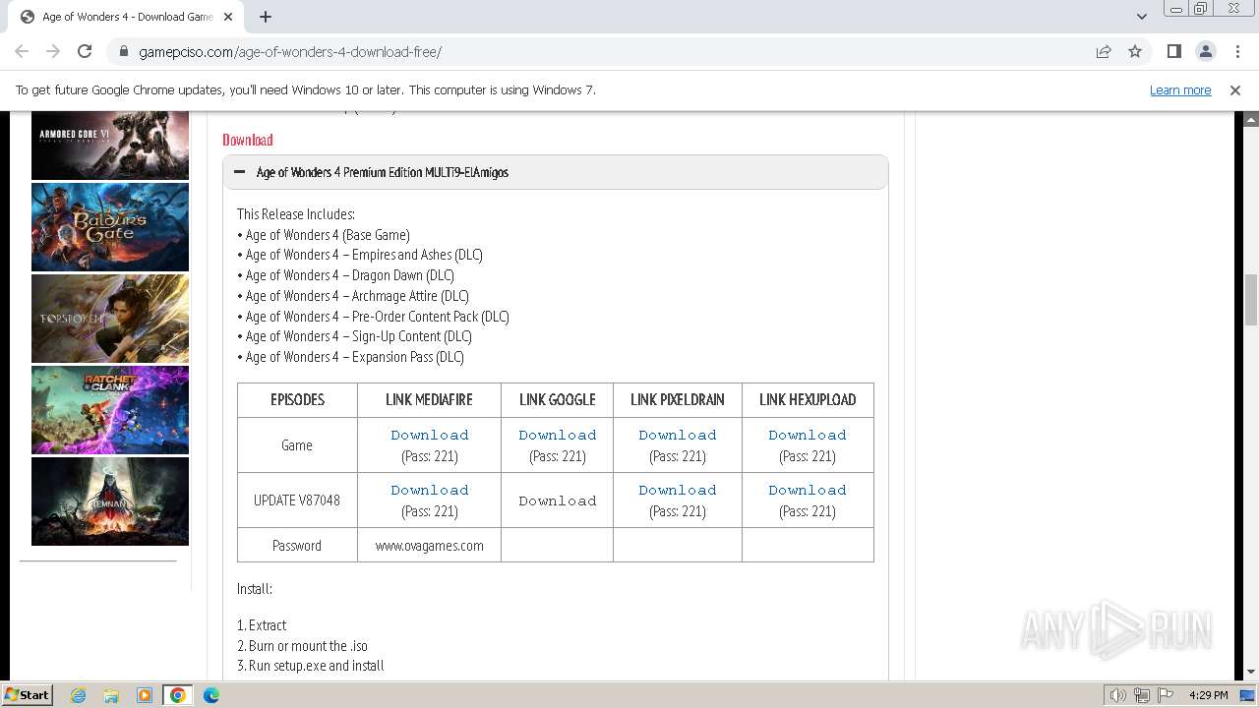Open File Explorer from taskbar
1259x708 pixels.
point(111,695)
